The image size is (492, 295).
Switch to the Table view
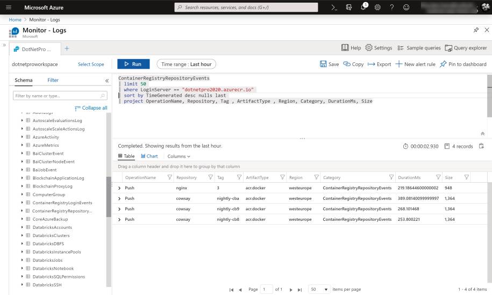pyautogui.click(x=126, y=156)
